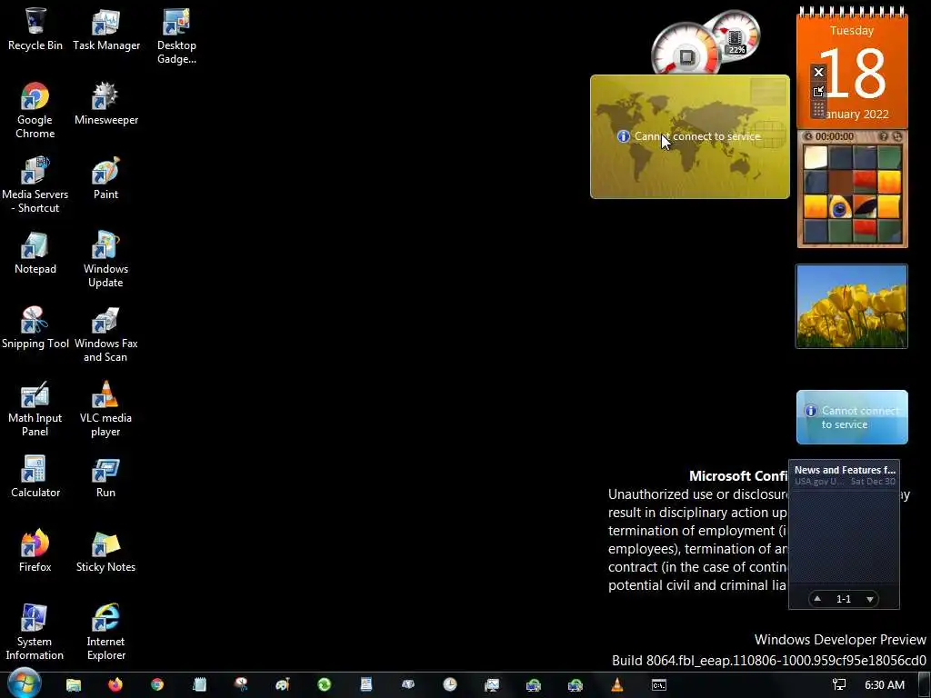Select Media Servers - Shortcut icon
The image size is (931, 698).
click(x=35, y=185)
